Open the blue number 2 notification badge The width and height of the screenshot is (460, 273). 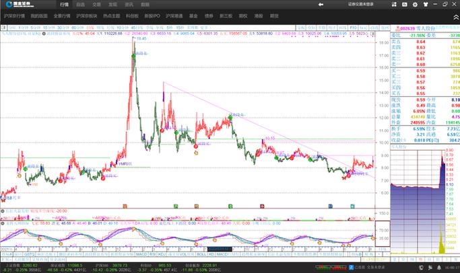[x=351, y=267]
